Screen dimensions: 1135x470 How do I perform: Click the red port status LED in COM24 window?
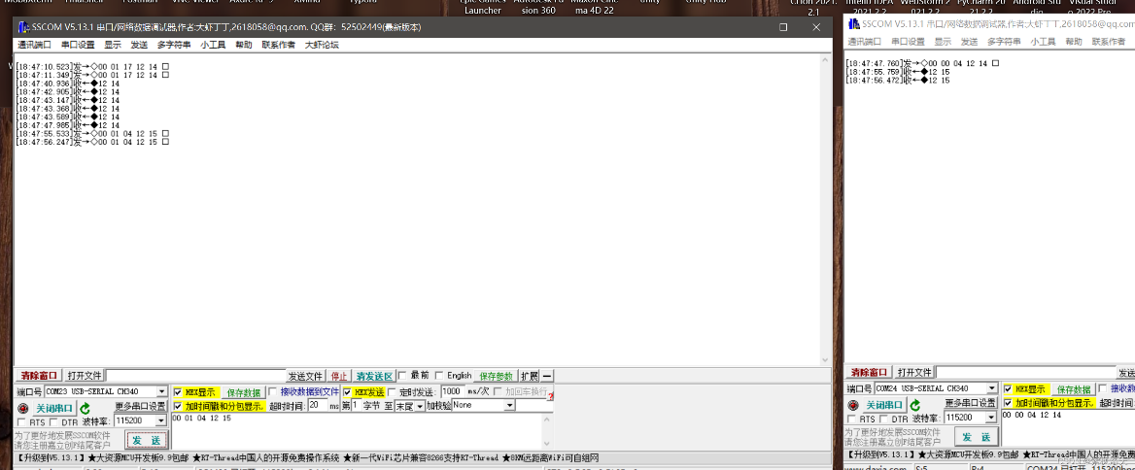853,405
